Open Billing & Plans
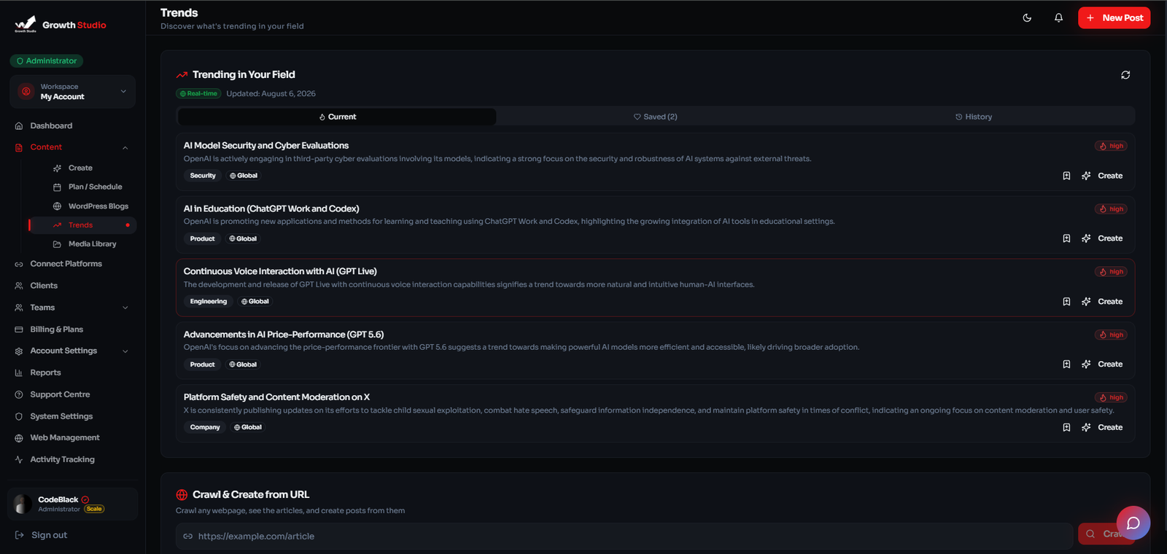The width and height of the screenshot is (1167, 554). pyautogui.click(x=56, y=329)
